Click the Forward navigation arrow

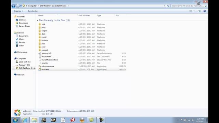click(x=18, y=6)
